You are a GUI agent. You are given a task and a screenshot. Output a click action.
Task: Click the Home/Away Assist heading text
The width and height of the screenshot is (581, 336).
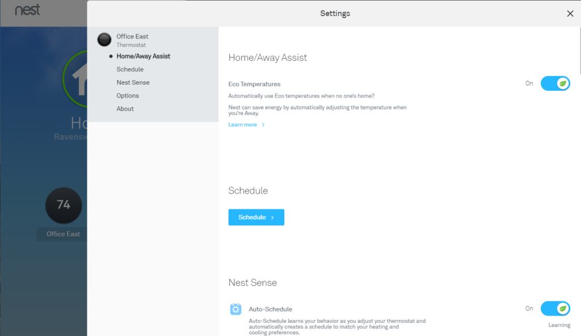268,57
